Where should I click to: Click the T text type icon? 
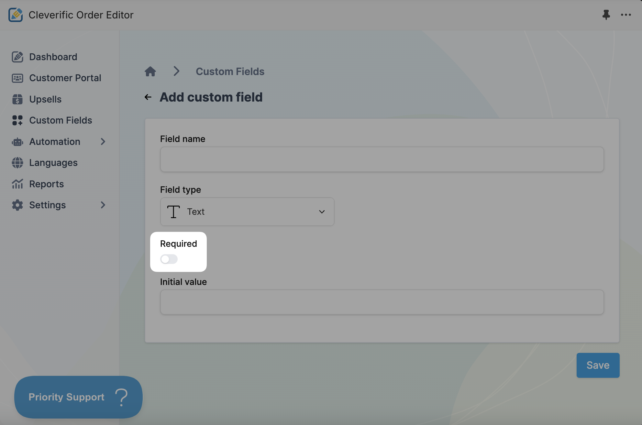coord(173,212)
